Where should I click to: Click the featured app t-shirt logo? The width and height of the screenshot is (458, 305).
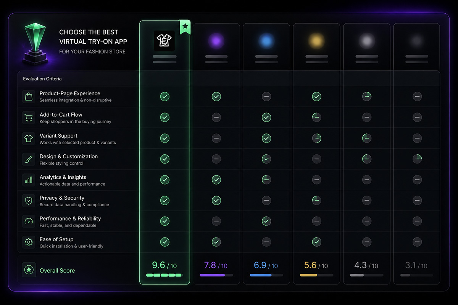[164, 41]
